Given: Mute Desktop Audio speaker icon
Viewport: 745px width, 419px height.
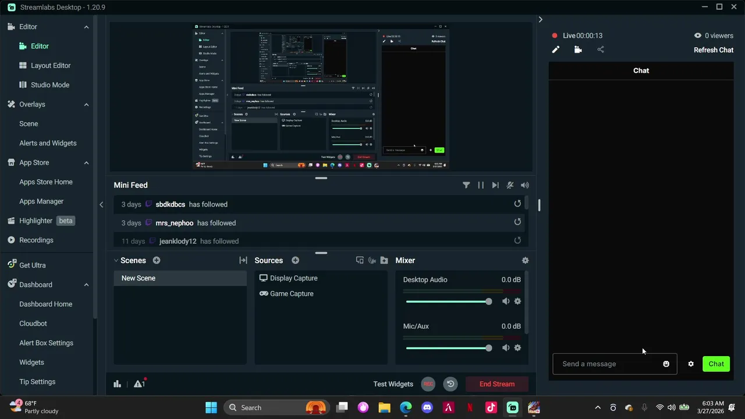Looking at the screenshot, I should [x=506, y=301].
